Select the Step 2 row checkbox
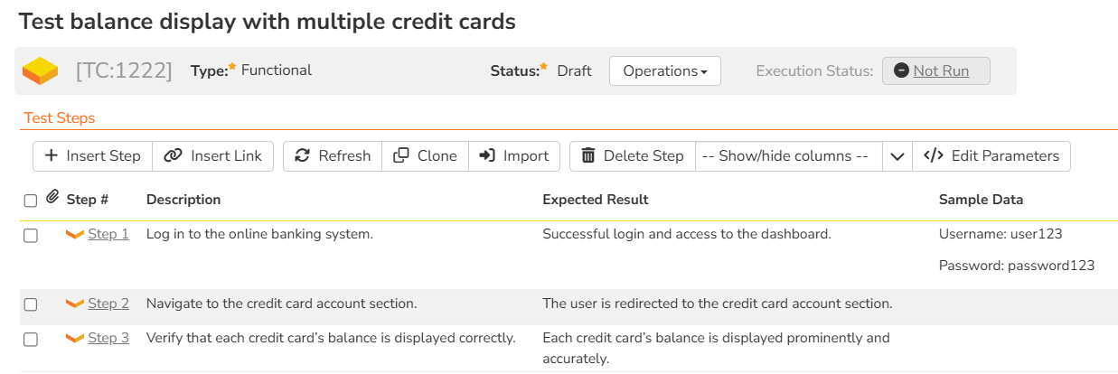The width and height of the screenshot is (1118, 374). [x=31, y=304]
